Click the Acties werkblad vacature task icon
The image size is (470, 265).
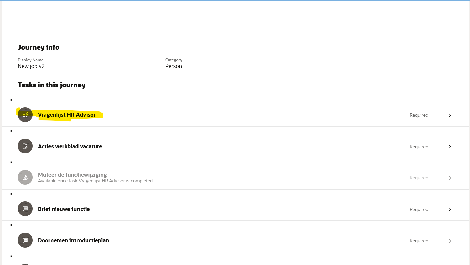25,146
